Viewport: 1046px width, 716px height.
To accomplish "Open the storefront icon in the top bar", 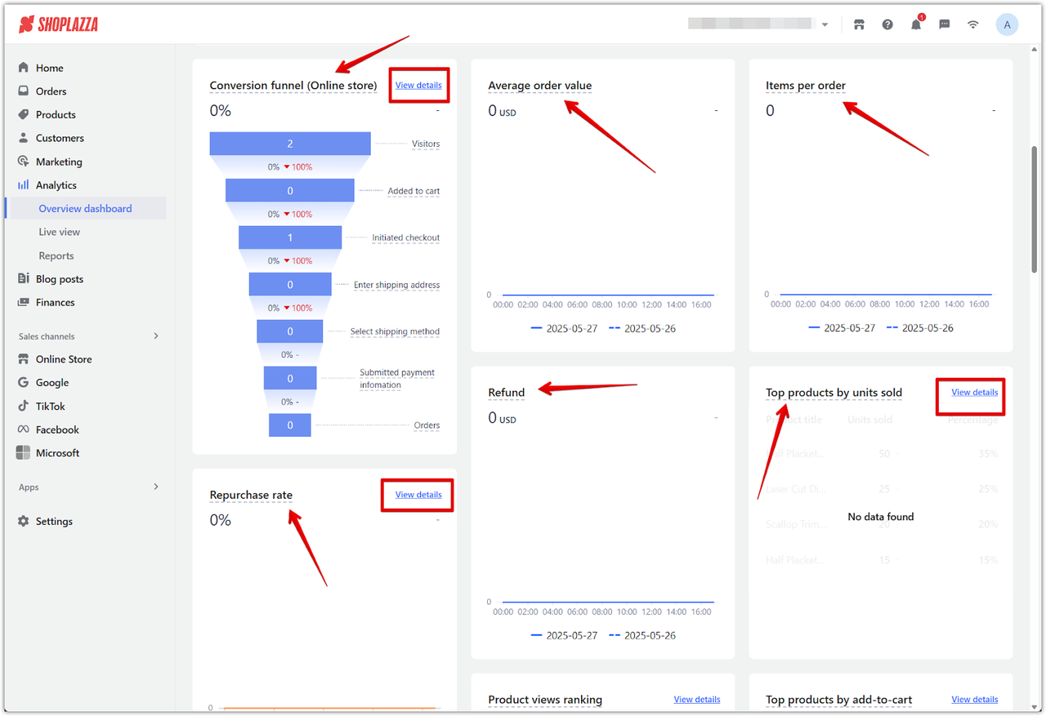I will (859, 24).
